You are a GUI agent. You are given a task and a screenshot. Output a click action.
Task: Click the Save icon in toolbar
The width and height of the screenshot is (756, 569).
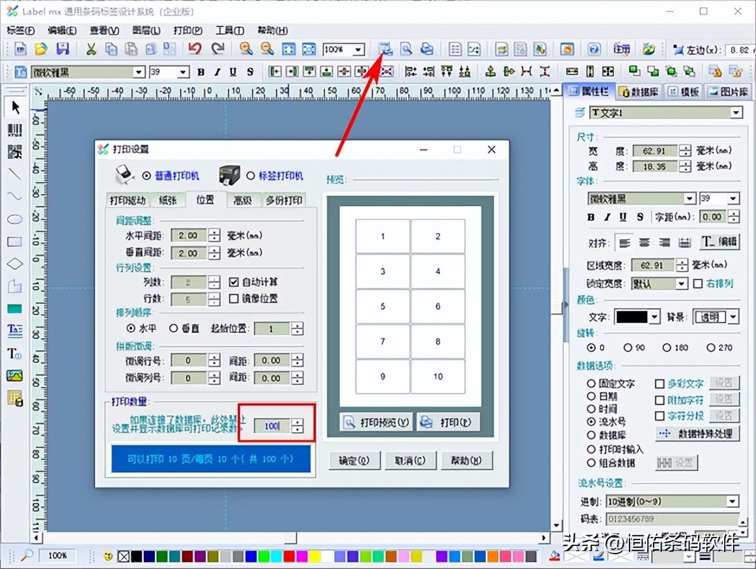[63, 49]
